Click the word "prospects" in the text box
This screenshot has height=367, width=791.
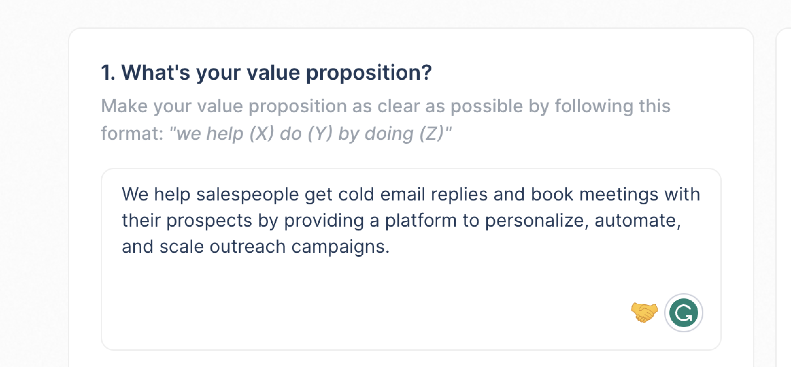(209, 221)
